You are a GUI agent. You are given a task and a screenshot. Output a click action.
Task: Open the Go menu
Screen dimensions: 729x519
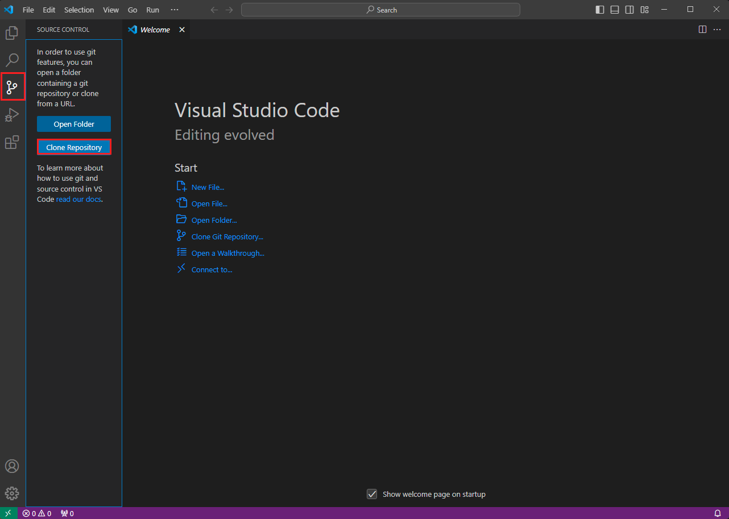click(132, 9)
